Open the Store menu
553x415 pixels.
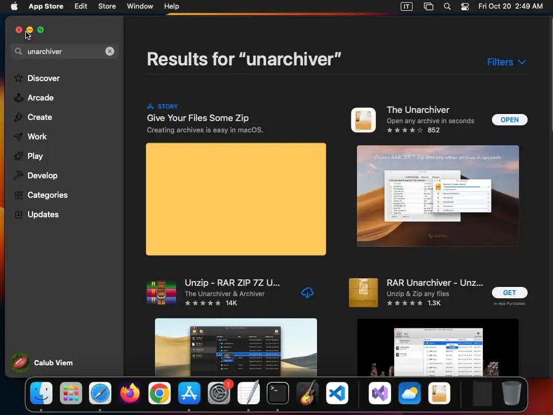coord(107,6)
